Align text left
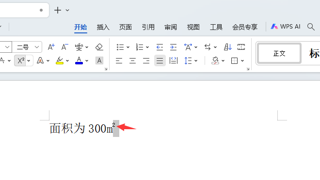This screenshot has width=320, height=180. (119, 60)
